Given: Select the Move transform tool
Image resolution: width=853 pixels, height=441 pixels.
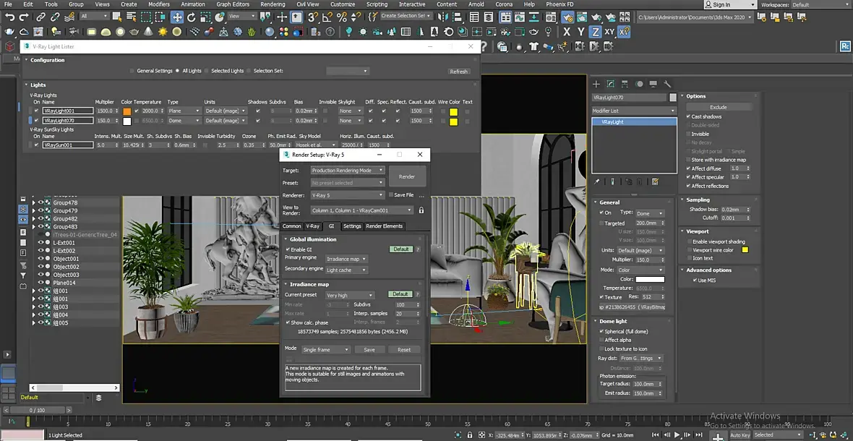Looking at the screenshot, I should [x=177, y=17].
